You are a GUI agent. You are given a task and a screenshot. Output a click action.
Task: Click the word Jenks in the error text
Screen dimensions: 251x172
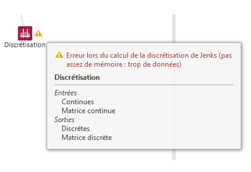[x=208, y=55]
